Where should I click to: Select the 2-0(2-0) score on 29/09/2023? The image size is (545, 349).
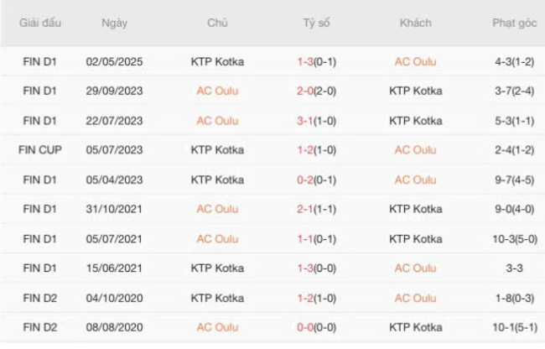tap(316, 91)
